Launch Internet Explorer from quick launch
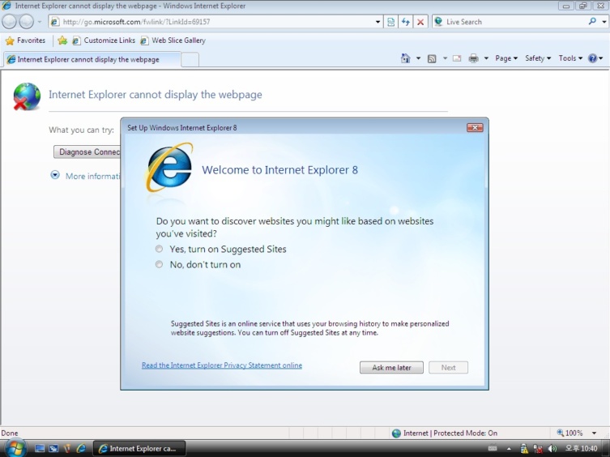610x457 pixels. click(81, 448)
